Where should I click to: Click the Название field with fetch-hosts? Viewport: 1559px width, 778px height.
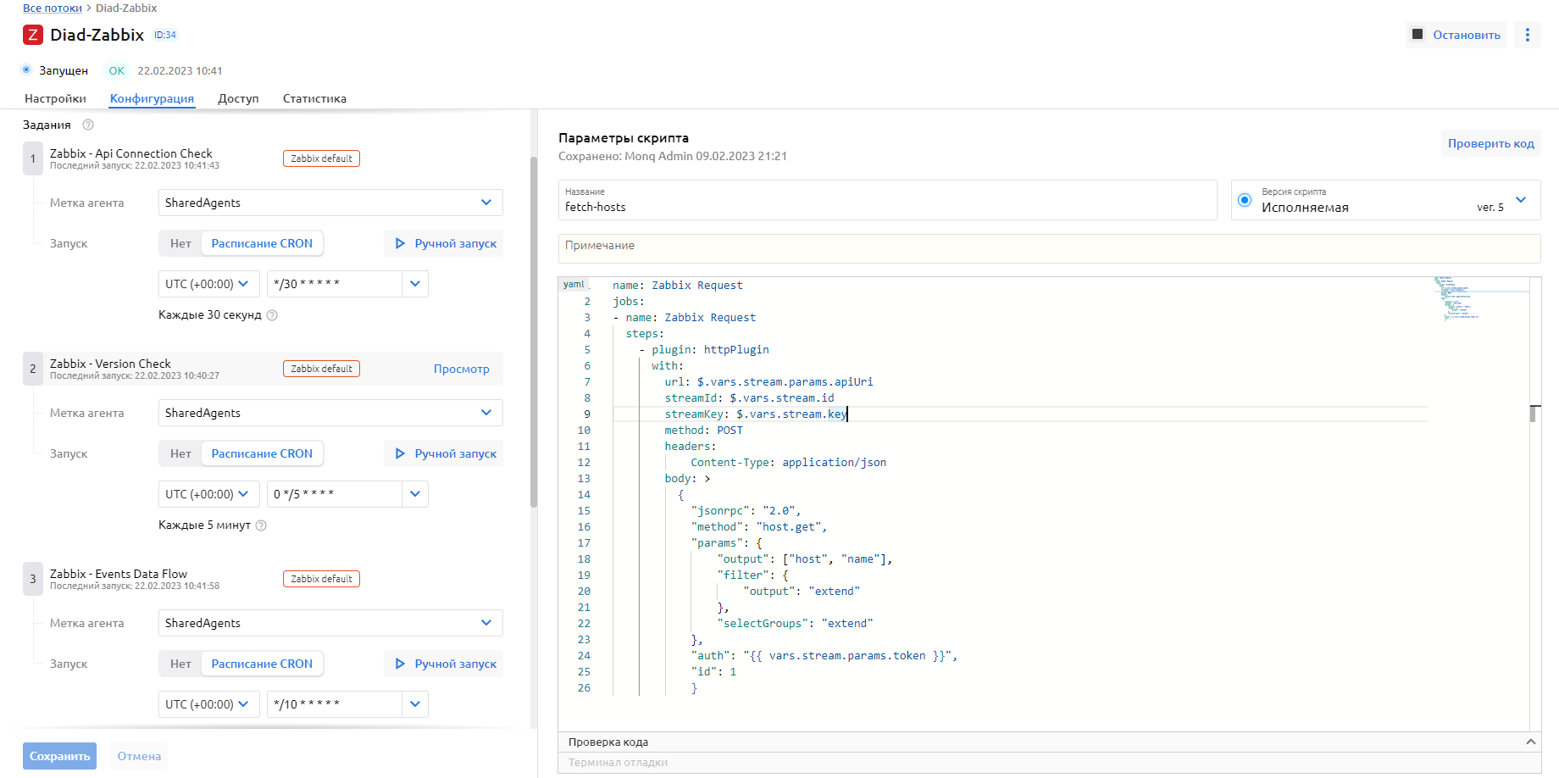pos(887,200)
